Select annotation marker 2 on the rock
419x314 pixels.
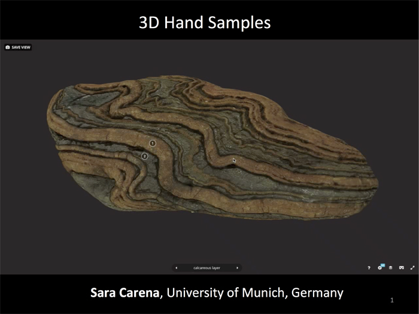pyautogui.click(x=144, y=156)
